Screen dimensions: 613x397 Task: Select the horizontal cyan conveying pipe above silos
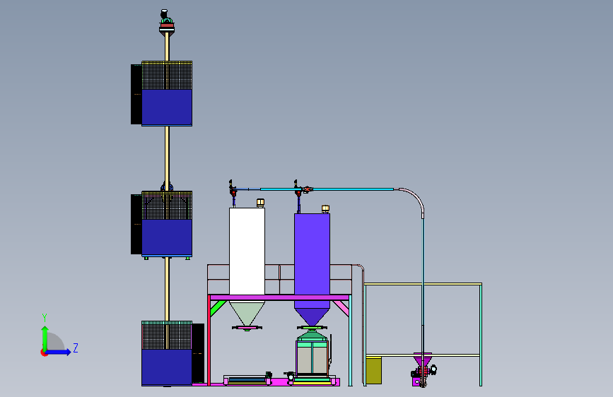353,189
